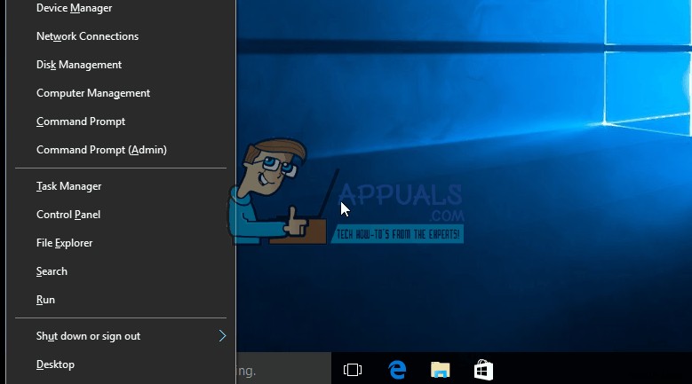Start Command Prompt without admin
Viewport: 692px width, 384px height.
pyautogui.click(x=121, y=121)
